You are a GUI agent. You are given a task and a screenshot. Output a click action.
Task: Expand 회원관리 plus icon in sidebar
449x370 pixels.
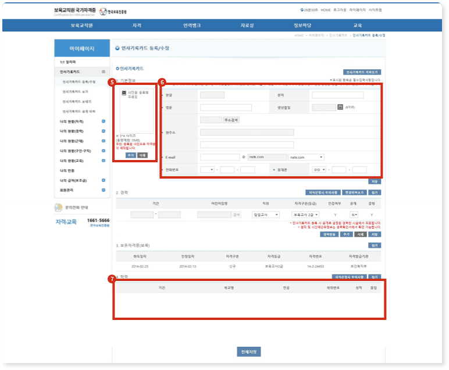click(103, 191)
